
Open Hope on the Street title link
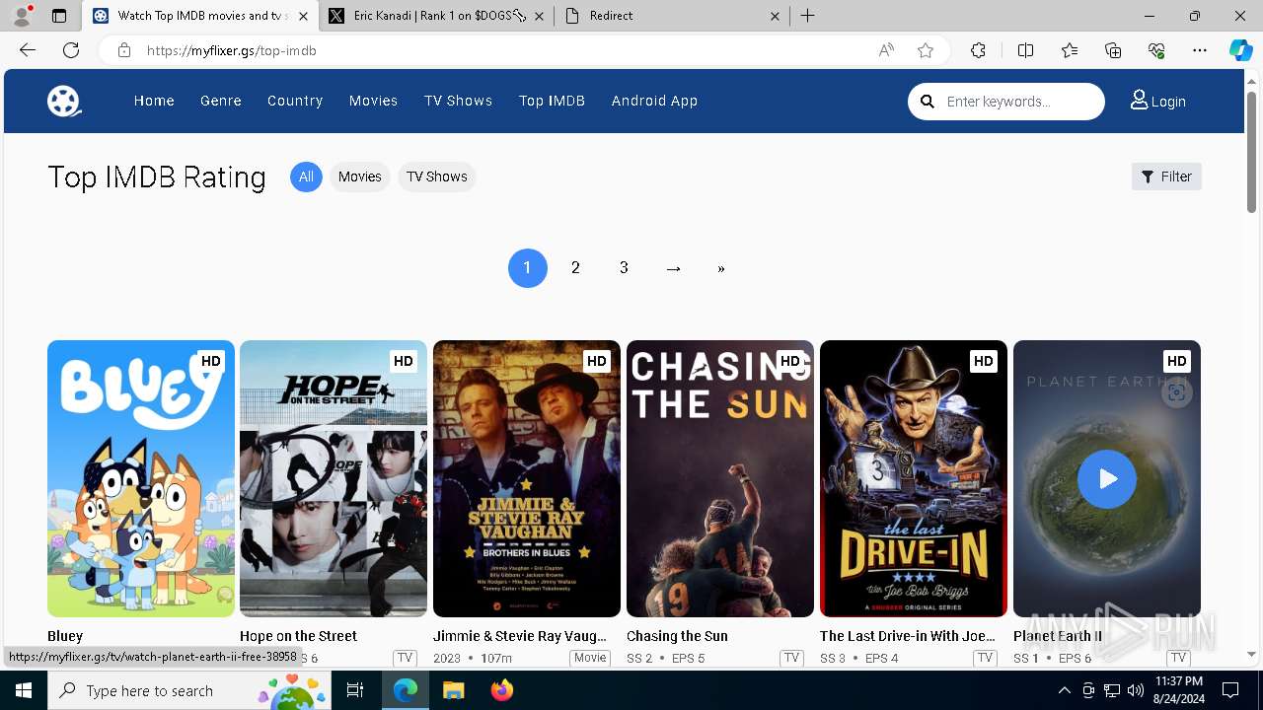(298, 636)
